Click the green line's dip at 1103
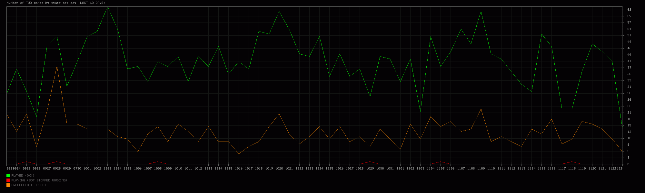The height and width of the screenshot is (193, 645). 420,111
